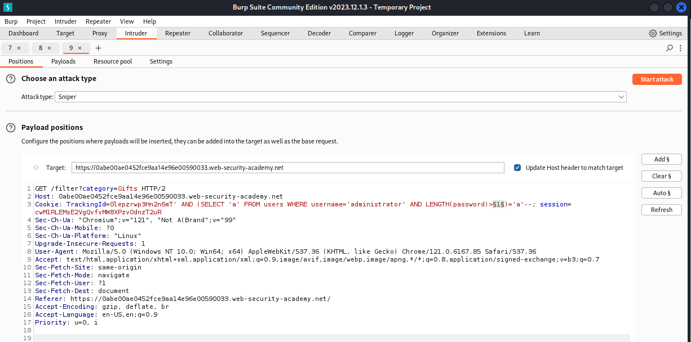This screenshot has height=342, width=691.
Task: Open the Repeater menu
Action: (98, 21)
